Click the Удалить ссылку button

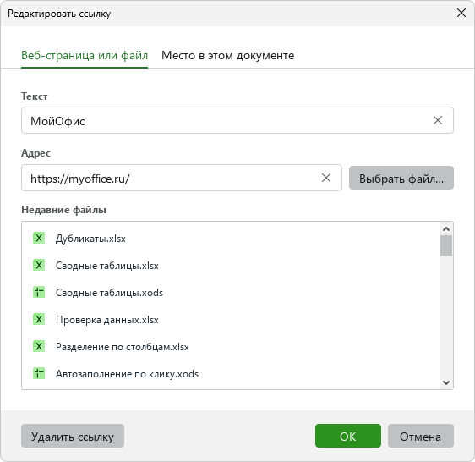(73, 436)
